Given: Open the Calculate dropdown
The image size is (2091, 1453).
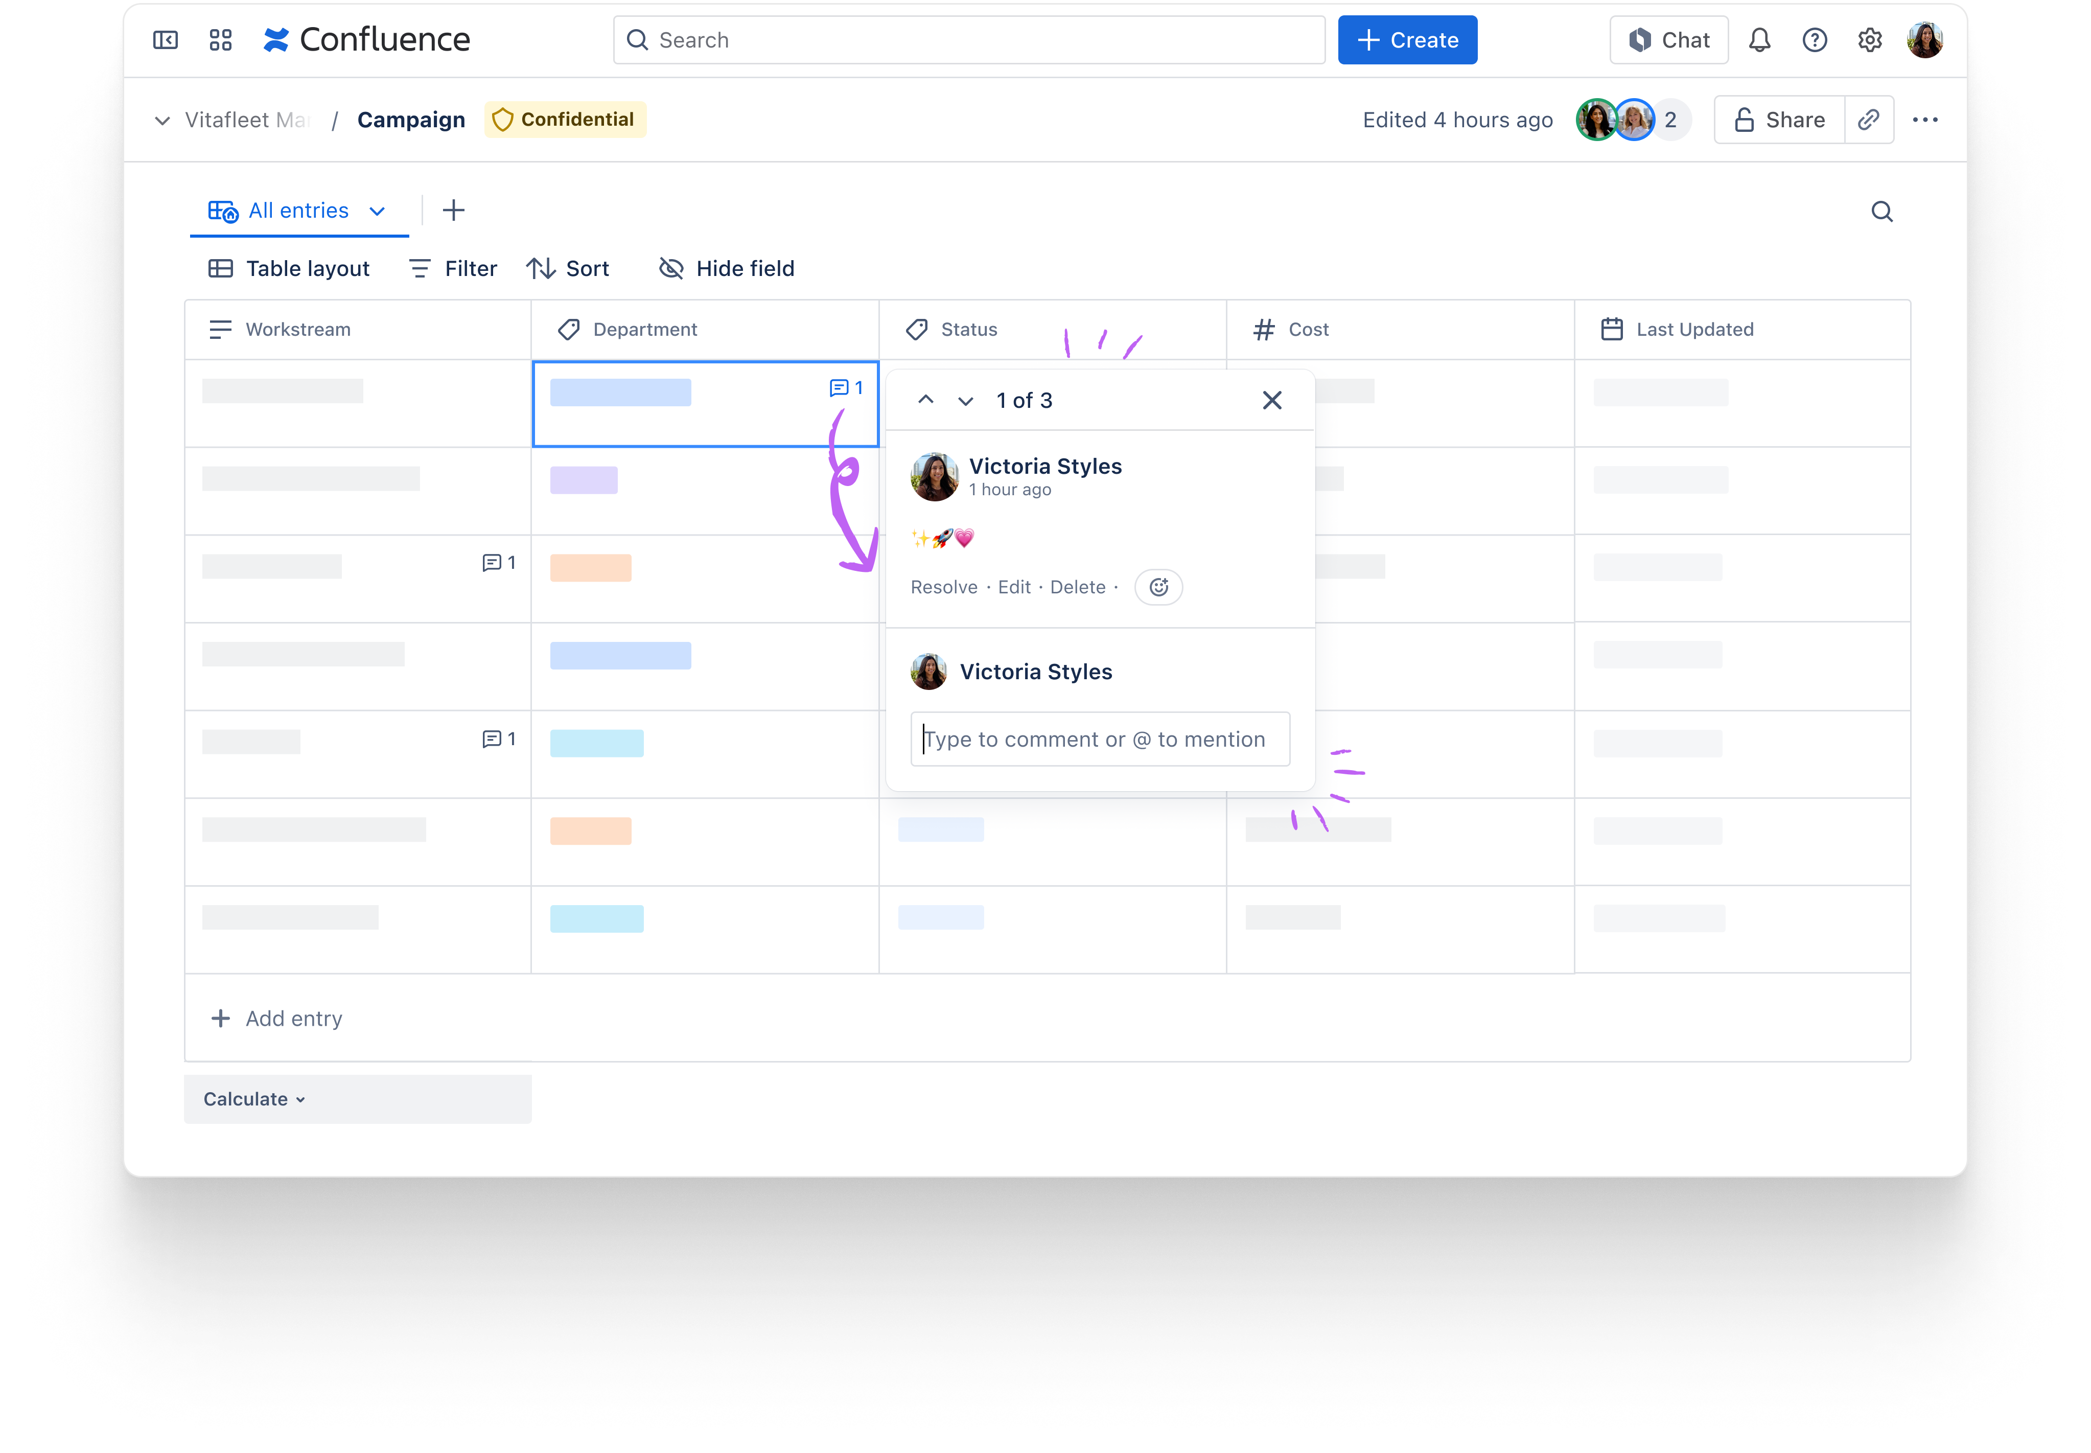Looking at the screenshot, I should click(254, 1099).
